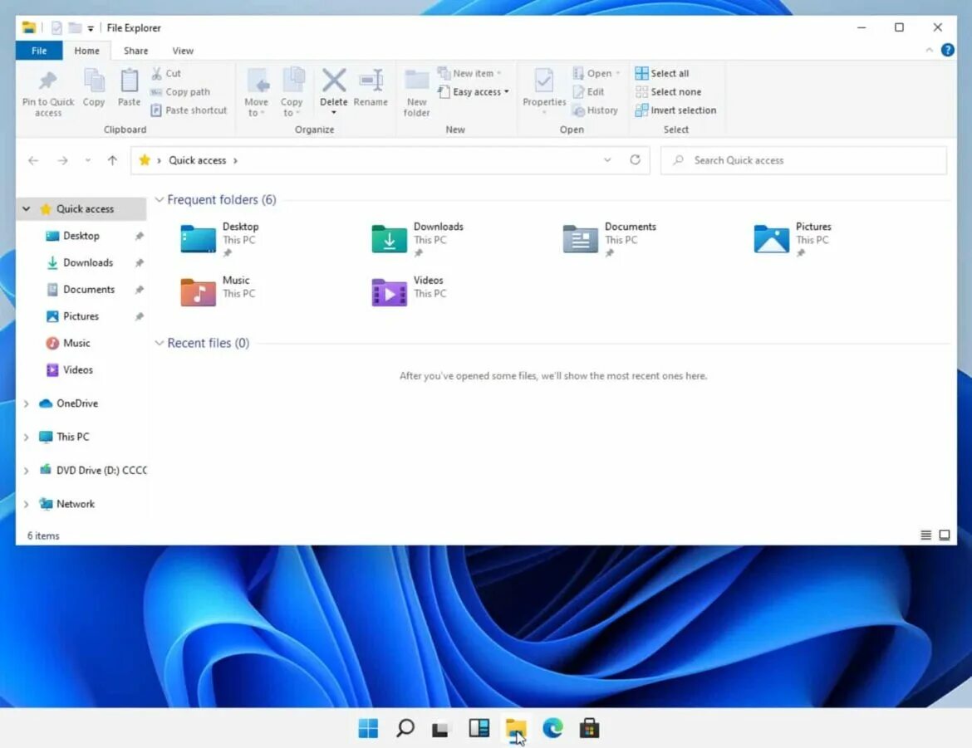Click the Copy path icon
Image resolution: width=972 pixels, height=748 pixels.
tap(184, 91)
